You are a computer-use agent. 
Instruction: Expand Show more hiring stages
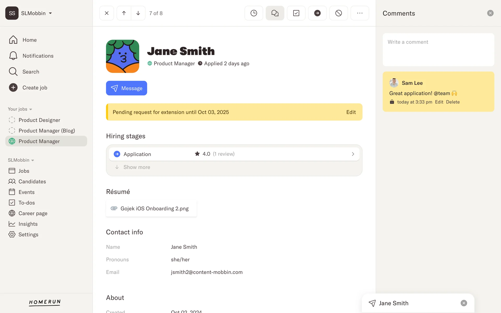(136, 167)
